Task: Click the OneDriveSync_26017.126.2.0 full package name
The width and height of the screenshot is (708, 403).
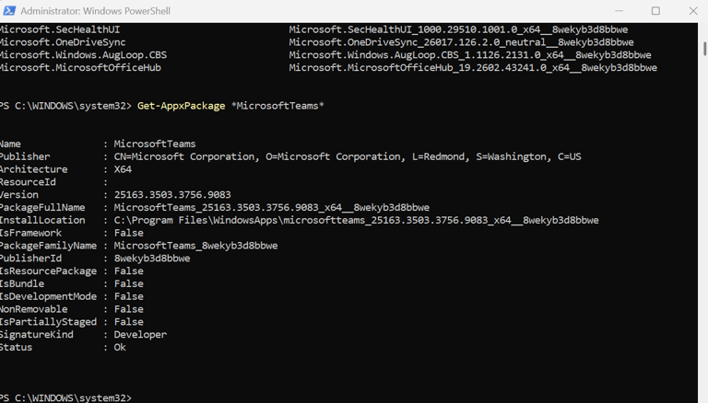Action: tap(462, 42)
